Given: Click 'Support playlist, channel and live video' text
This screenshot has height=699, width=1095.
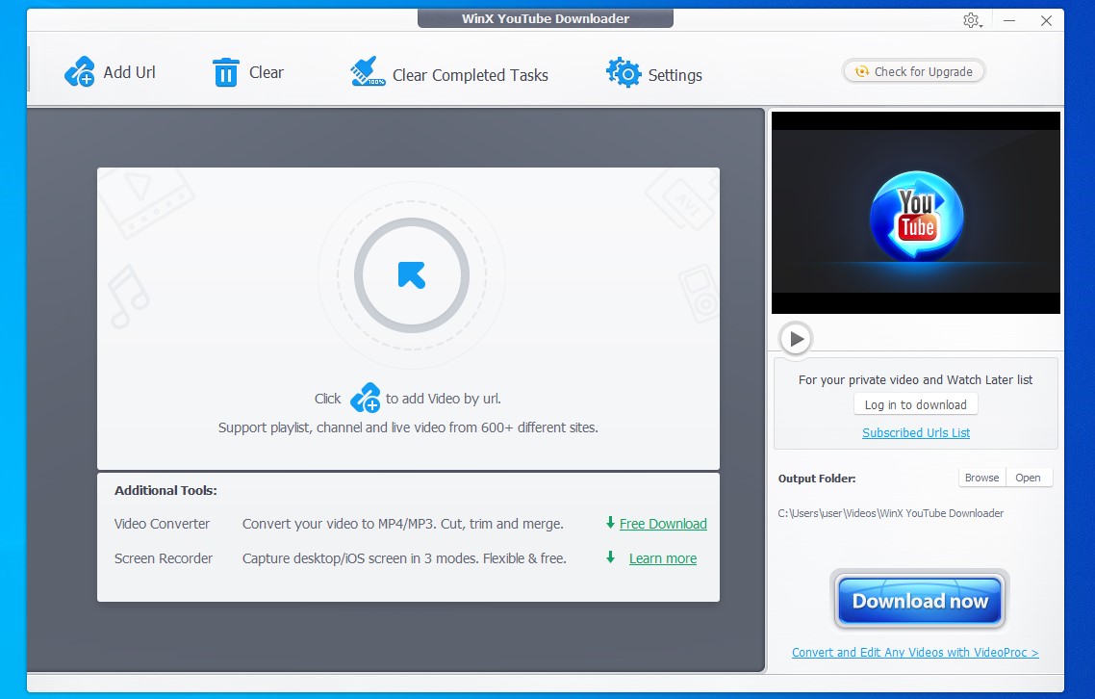Looking at the screenshot, I should (408, 427).
